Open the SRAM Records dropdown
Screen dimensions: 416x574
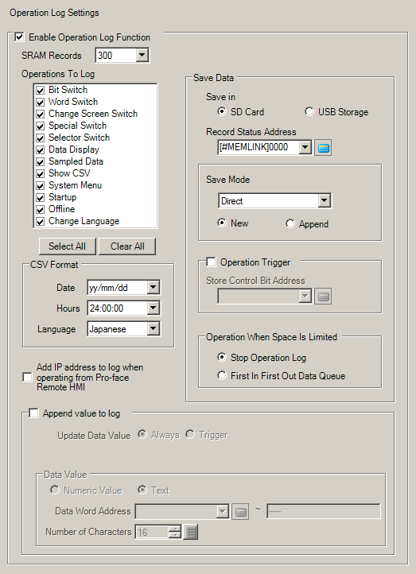pos(142,56)
